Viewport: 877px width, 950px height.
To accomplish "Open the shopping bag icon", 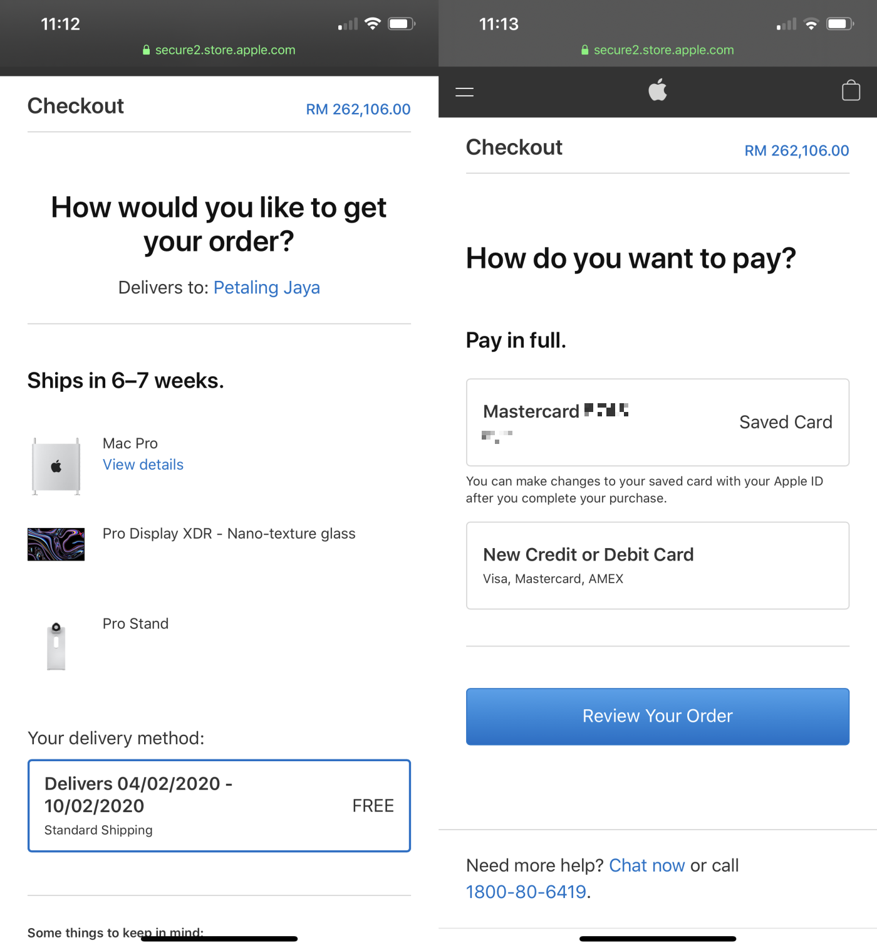I will click(x=851, y=90).
